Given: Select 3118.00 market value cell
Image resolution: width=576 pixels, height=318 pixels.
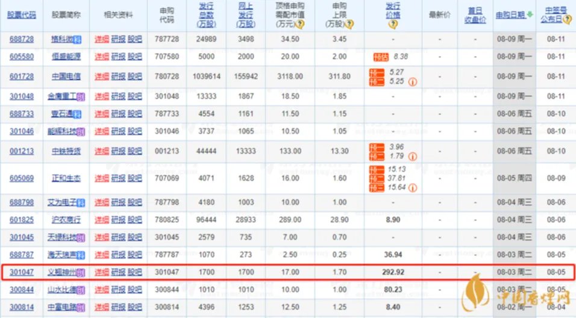Looking at the screenshot, I should pos(290,76).
